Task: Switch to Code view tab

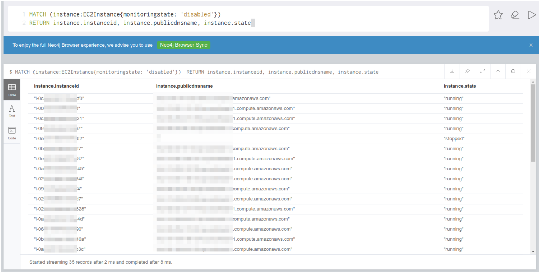Action: coord(12,133)
